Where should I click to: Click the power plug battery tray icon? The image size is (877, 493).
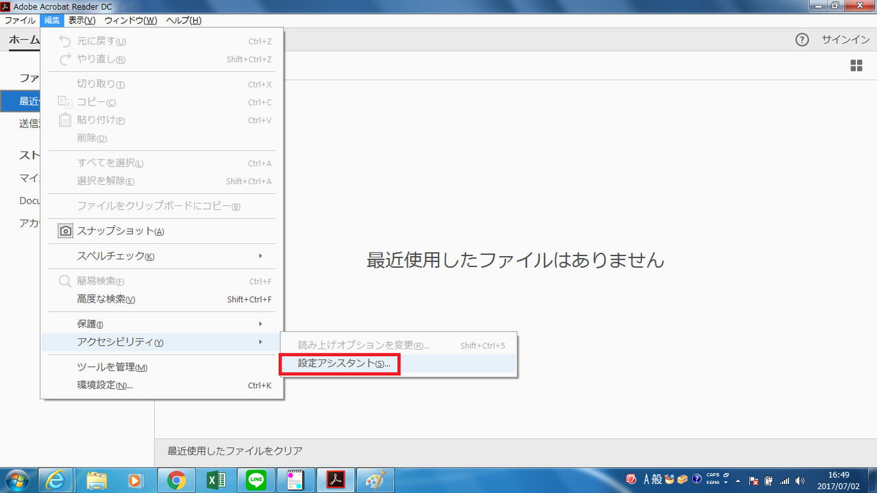[769, 480]
